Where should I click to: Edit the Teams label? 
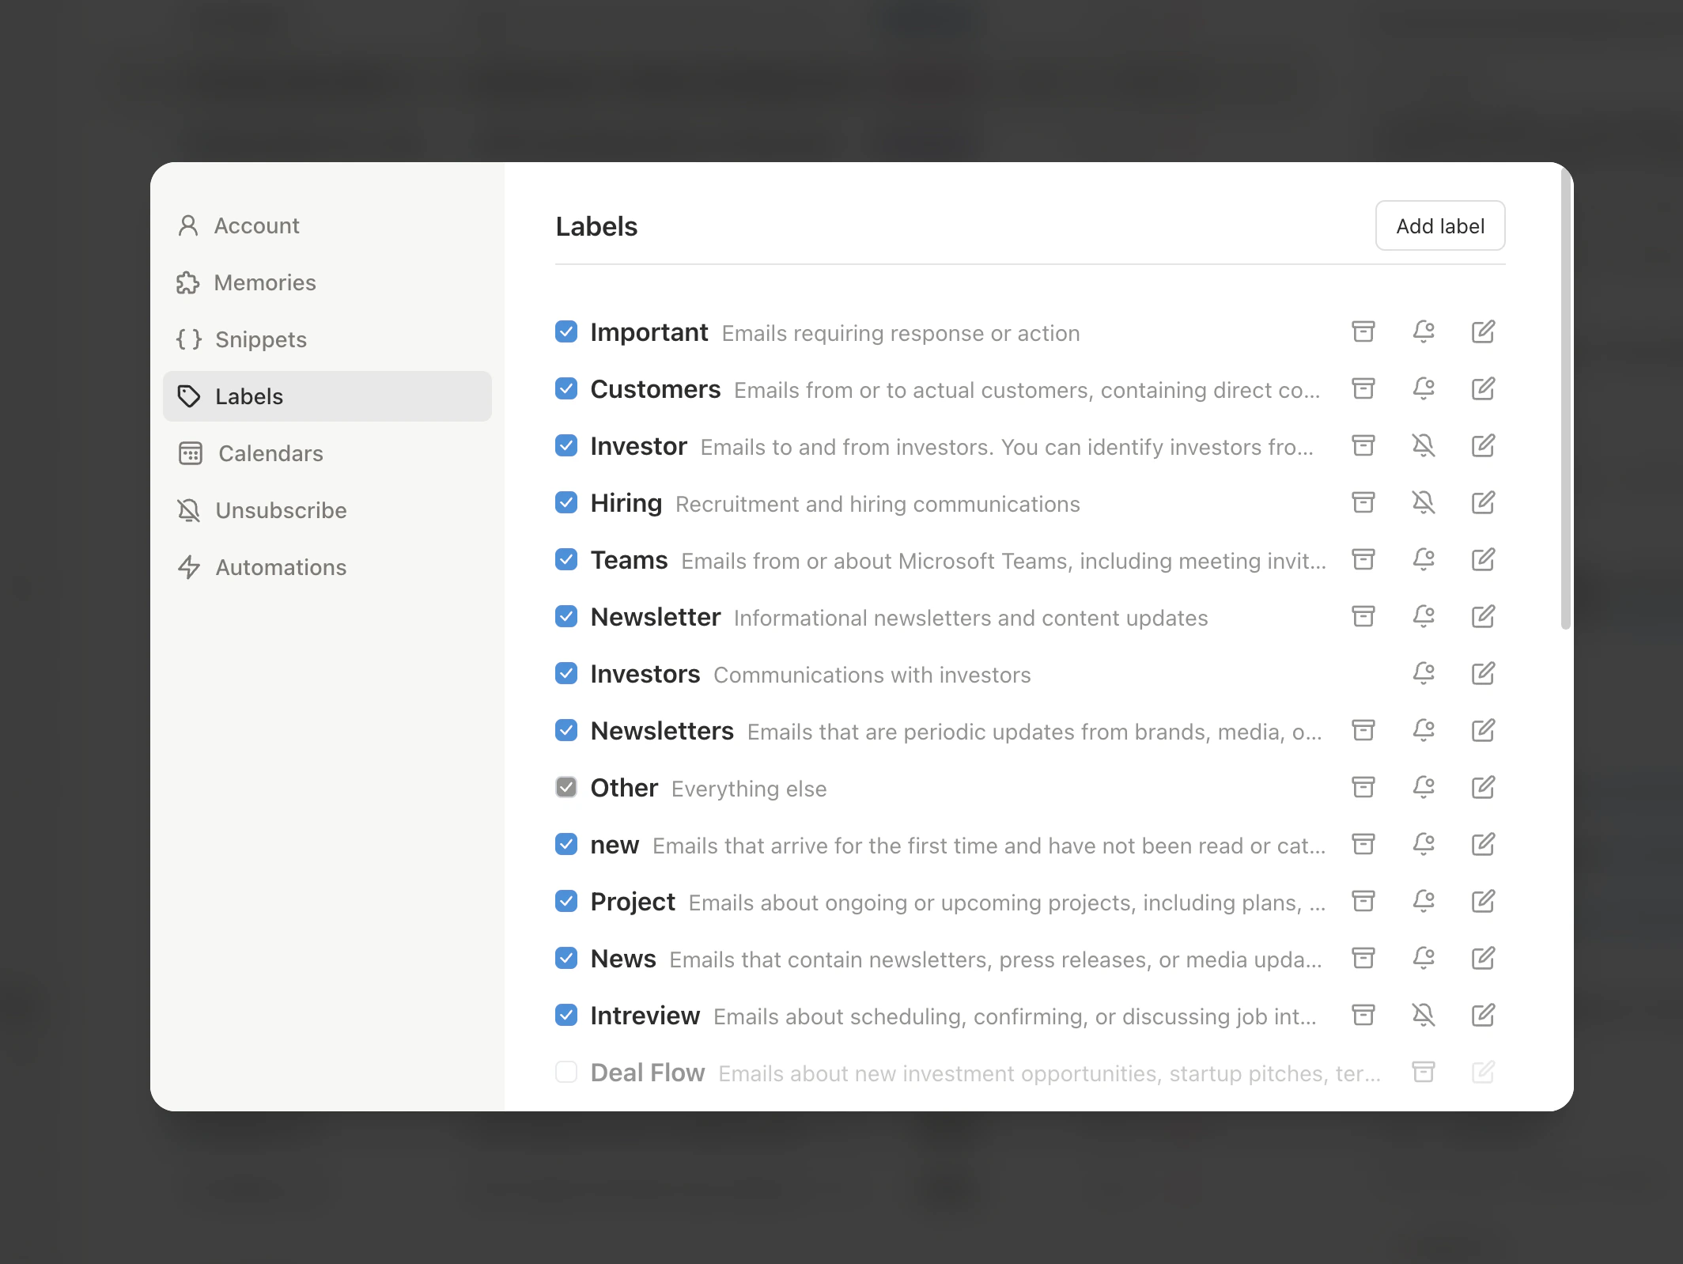point(1484,559)
